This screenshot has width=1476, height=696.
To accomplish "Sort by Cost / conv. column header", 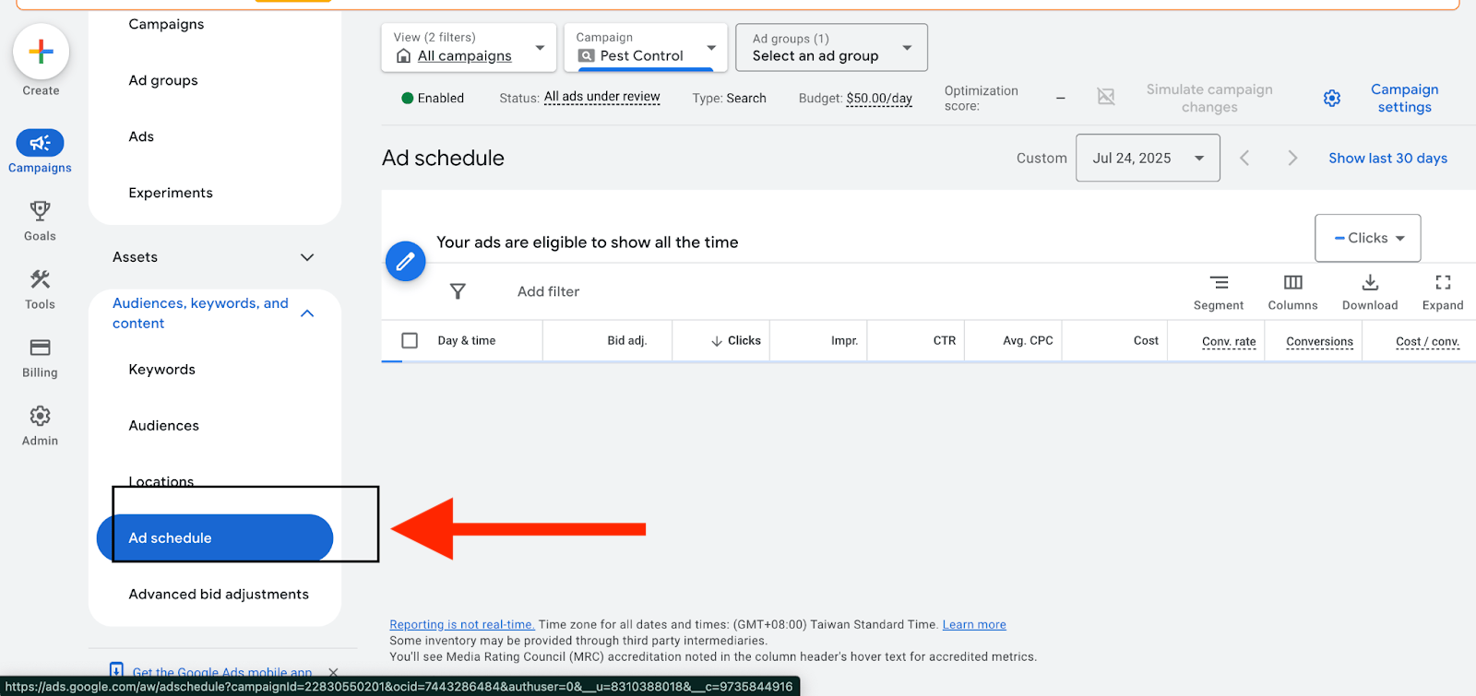I will click(1427, 341).
